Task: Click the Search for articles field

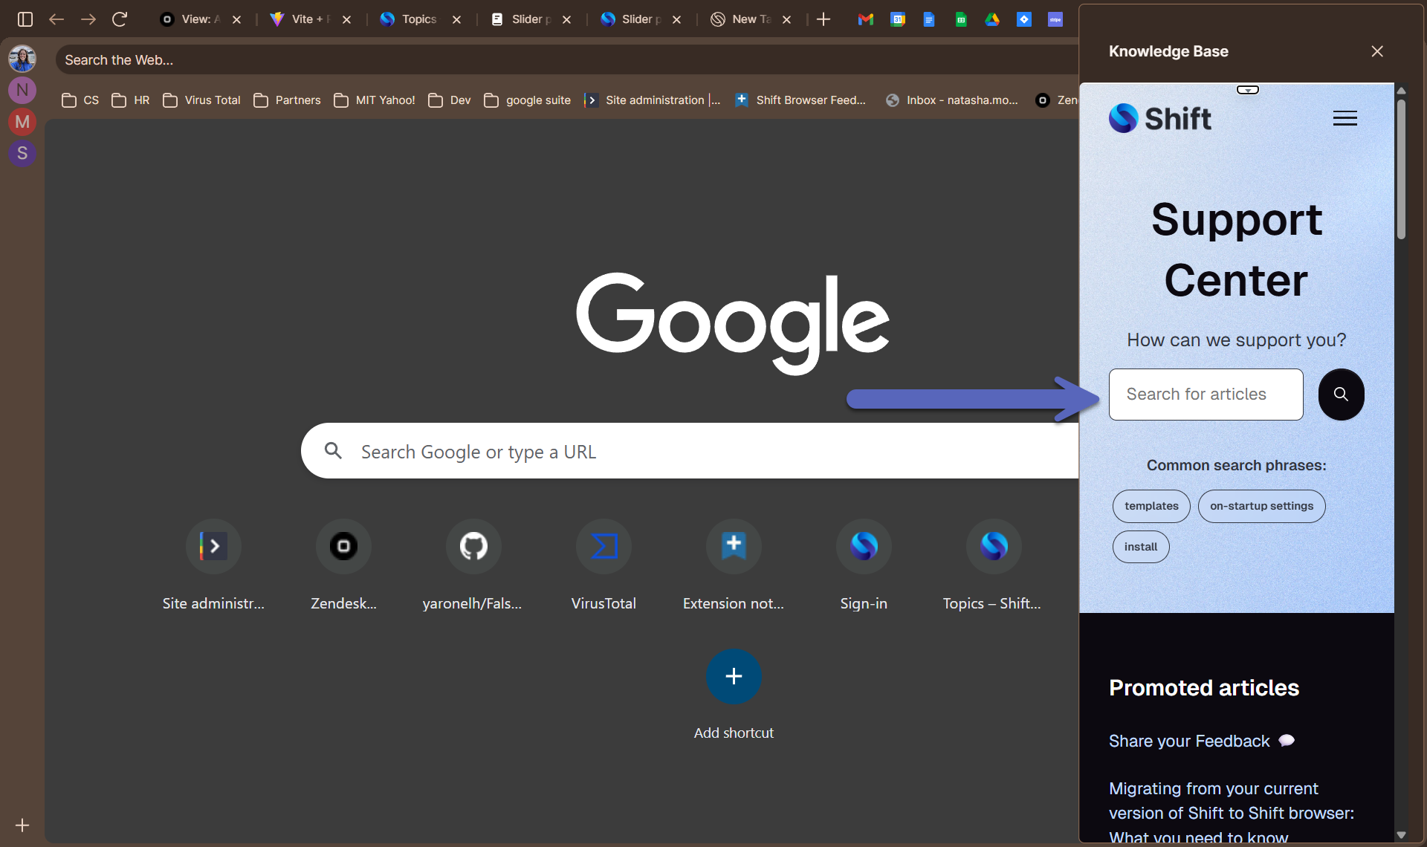Action: 1206,395
